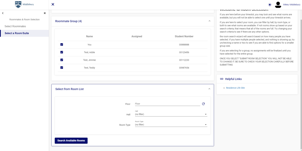Collapse the Select from Room List panel
Viewport: 302px width, 151px height.
point(209,89)
